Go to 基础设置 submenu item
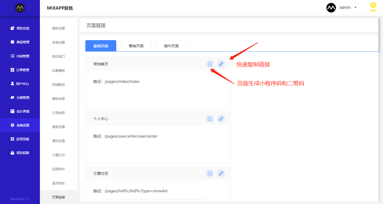This screenshot has width=383, height=204. click(x=59, y=28)
